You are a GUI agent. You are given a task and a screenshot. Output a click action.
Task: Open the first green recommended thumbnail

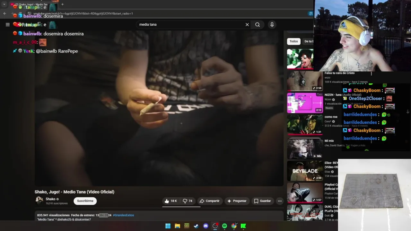point(300,59)
